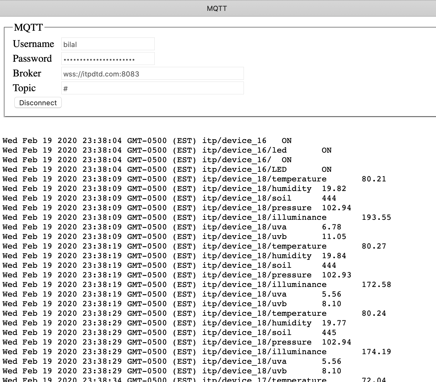Click the itp/device_18/humidity topic at 23:38:19
Screen dimensions: 436x382
click(x=257, y=256)
